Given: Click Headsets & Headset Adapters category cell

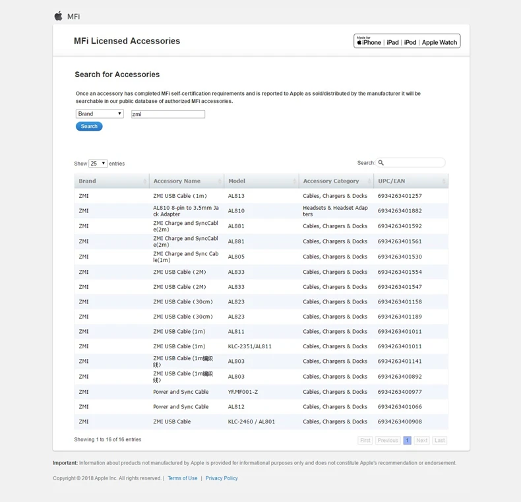Looking at the screenshot, I should [335, 211].
